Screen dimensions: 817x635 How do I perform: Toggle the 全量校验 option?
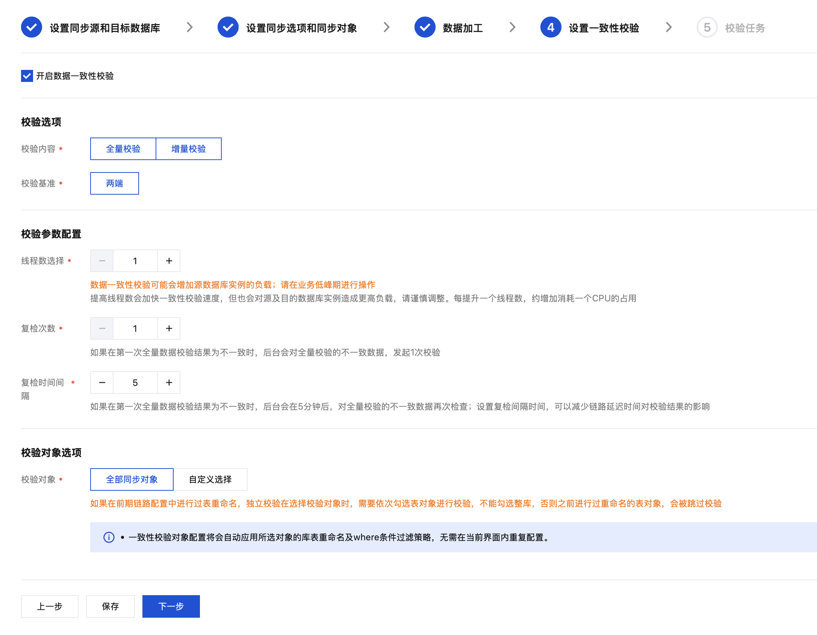pos(123,149)
